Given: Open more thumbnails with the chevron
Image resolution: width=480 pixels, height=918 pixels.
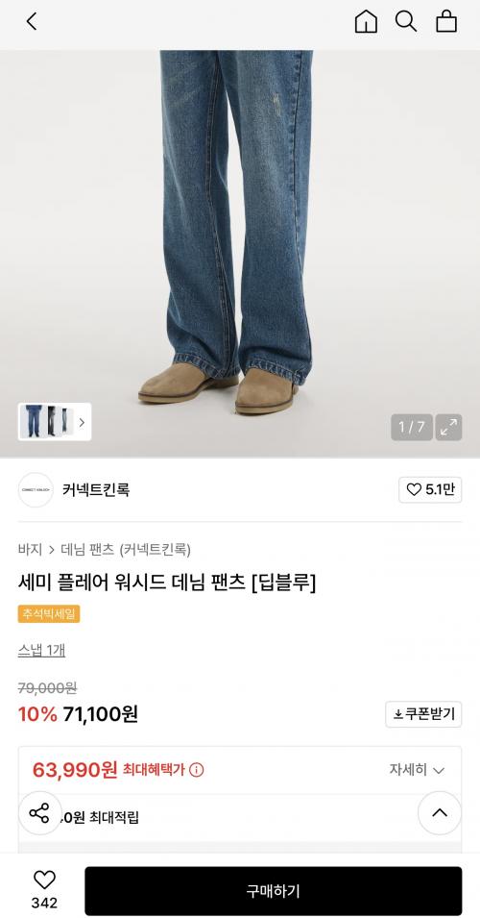Looking at the screenshot, I should coord(82,422).
